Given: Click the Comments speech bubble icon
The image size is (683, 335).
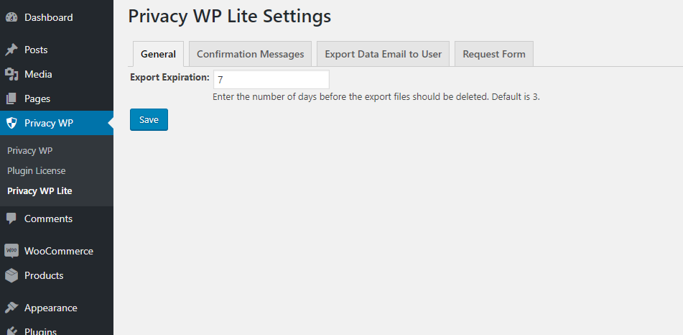Looking at the screenshot, I should [11, 219].
